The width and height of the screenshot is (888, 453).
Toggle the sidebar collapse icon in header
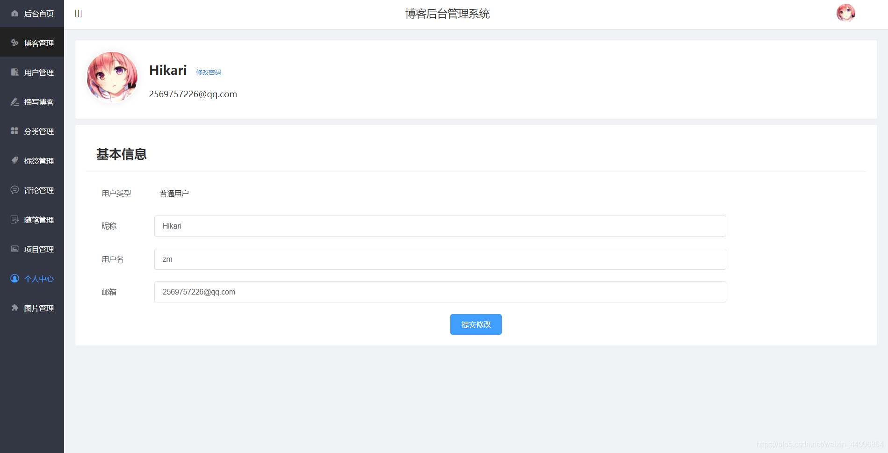point(78,14)
